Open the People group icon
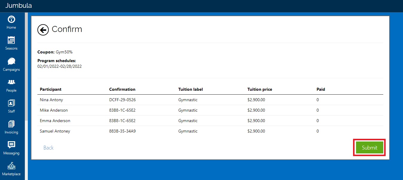This screenshot has width=403, height=180. point(11,82)
